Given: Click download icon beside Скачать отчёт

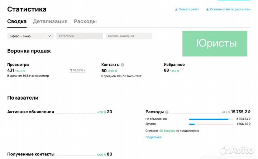Looking at the screenshot, I should click(176, 9).
